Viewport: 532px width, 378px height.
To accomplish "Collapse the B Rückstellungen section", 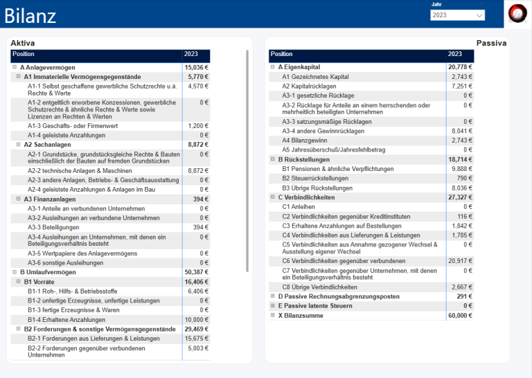I will pyautogui.click(x=273, y=159).
